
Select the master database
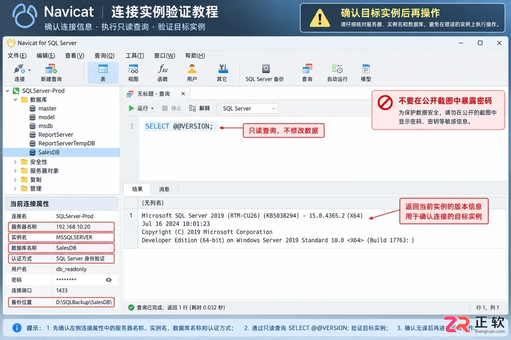[x=47, y=108]
